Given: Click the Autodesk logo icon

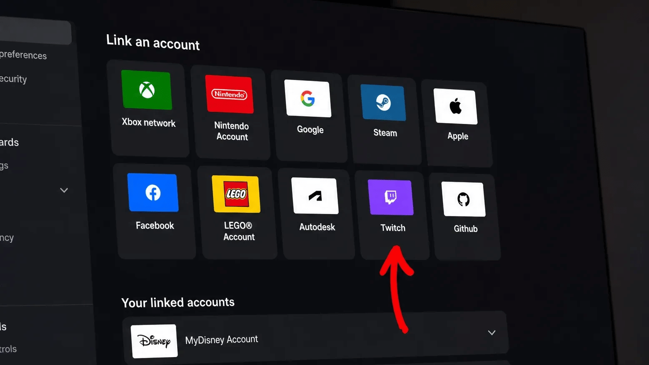Looking at the screenshot, I should (315, 196).
